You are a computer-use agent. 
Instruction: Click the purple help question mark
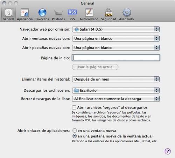point(168,151)
